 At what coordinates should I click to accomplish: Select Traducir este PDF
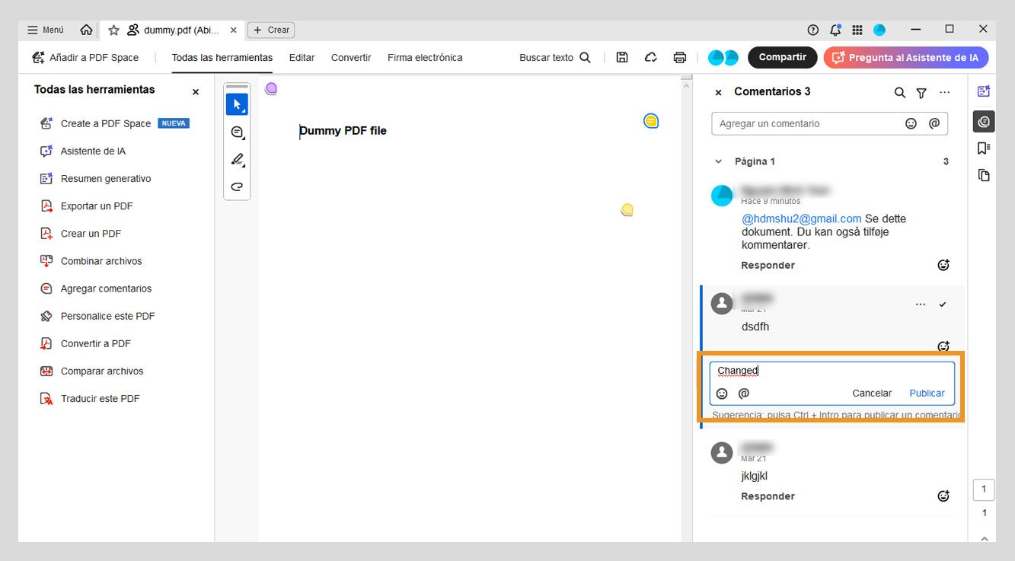click(x=89, y=398)
